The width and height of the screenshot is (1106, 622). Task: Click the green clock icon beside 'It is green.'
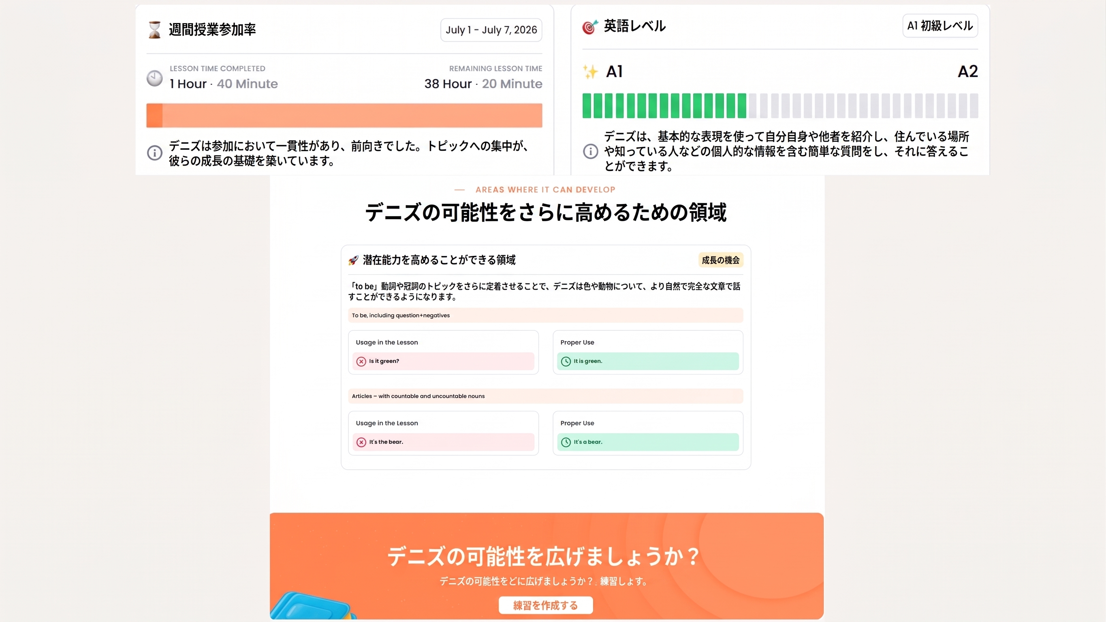point(566,362)
